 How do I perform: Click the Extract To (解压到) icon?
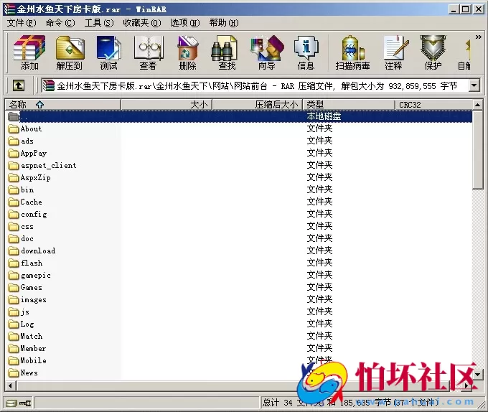click(x=69, y=52)
